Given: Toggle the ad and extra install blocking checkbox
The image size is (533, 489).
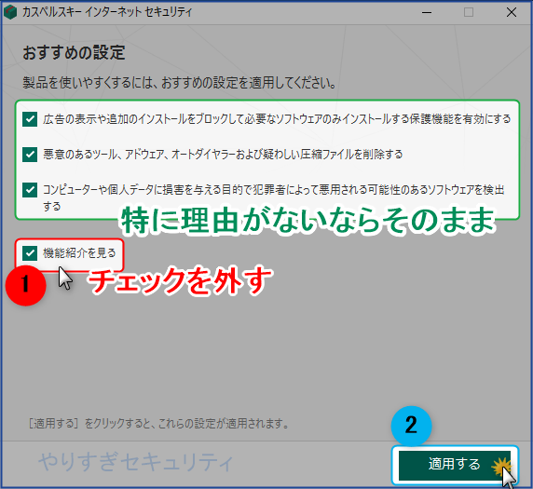Looking at the screenshot, I should [30, 119].
